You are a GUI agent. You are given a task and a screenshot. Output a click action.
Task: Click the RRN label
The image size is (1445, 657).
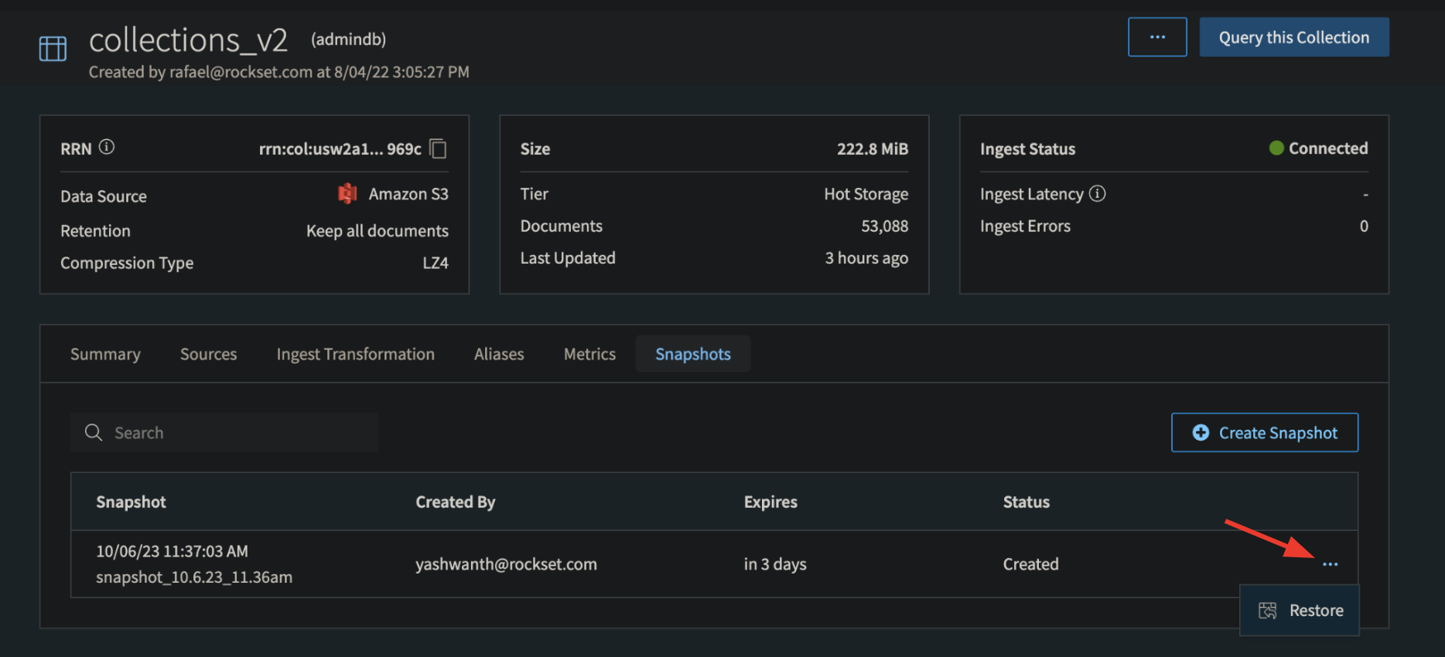point(76,149)
